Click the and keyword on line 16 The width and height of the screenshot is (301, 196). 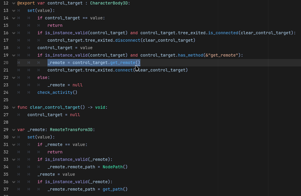tap(134, 33)
